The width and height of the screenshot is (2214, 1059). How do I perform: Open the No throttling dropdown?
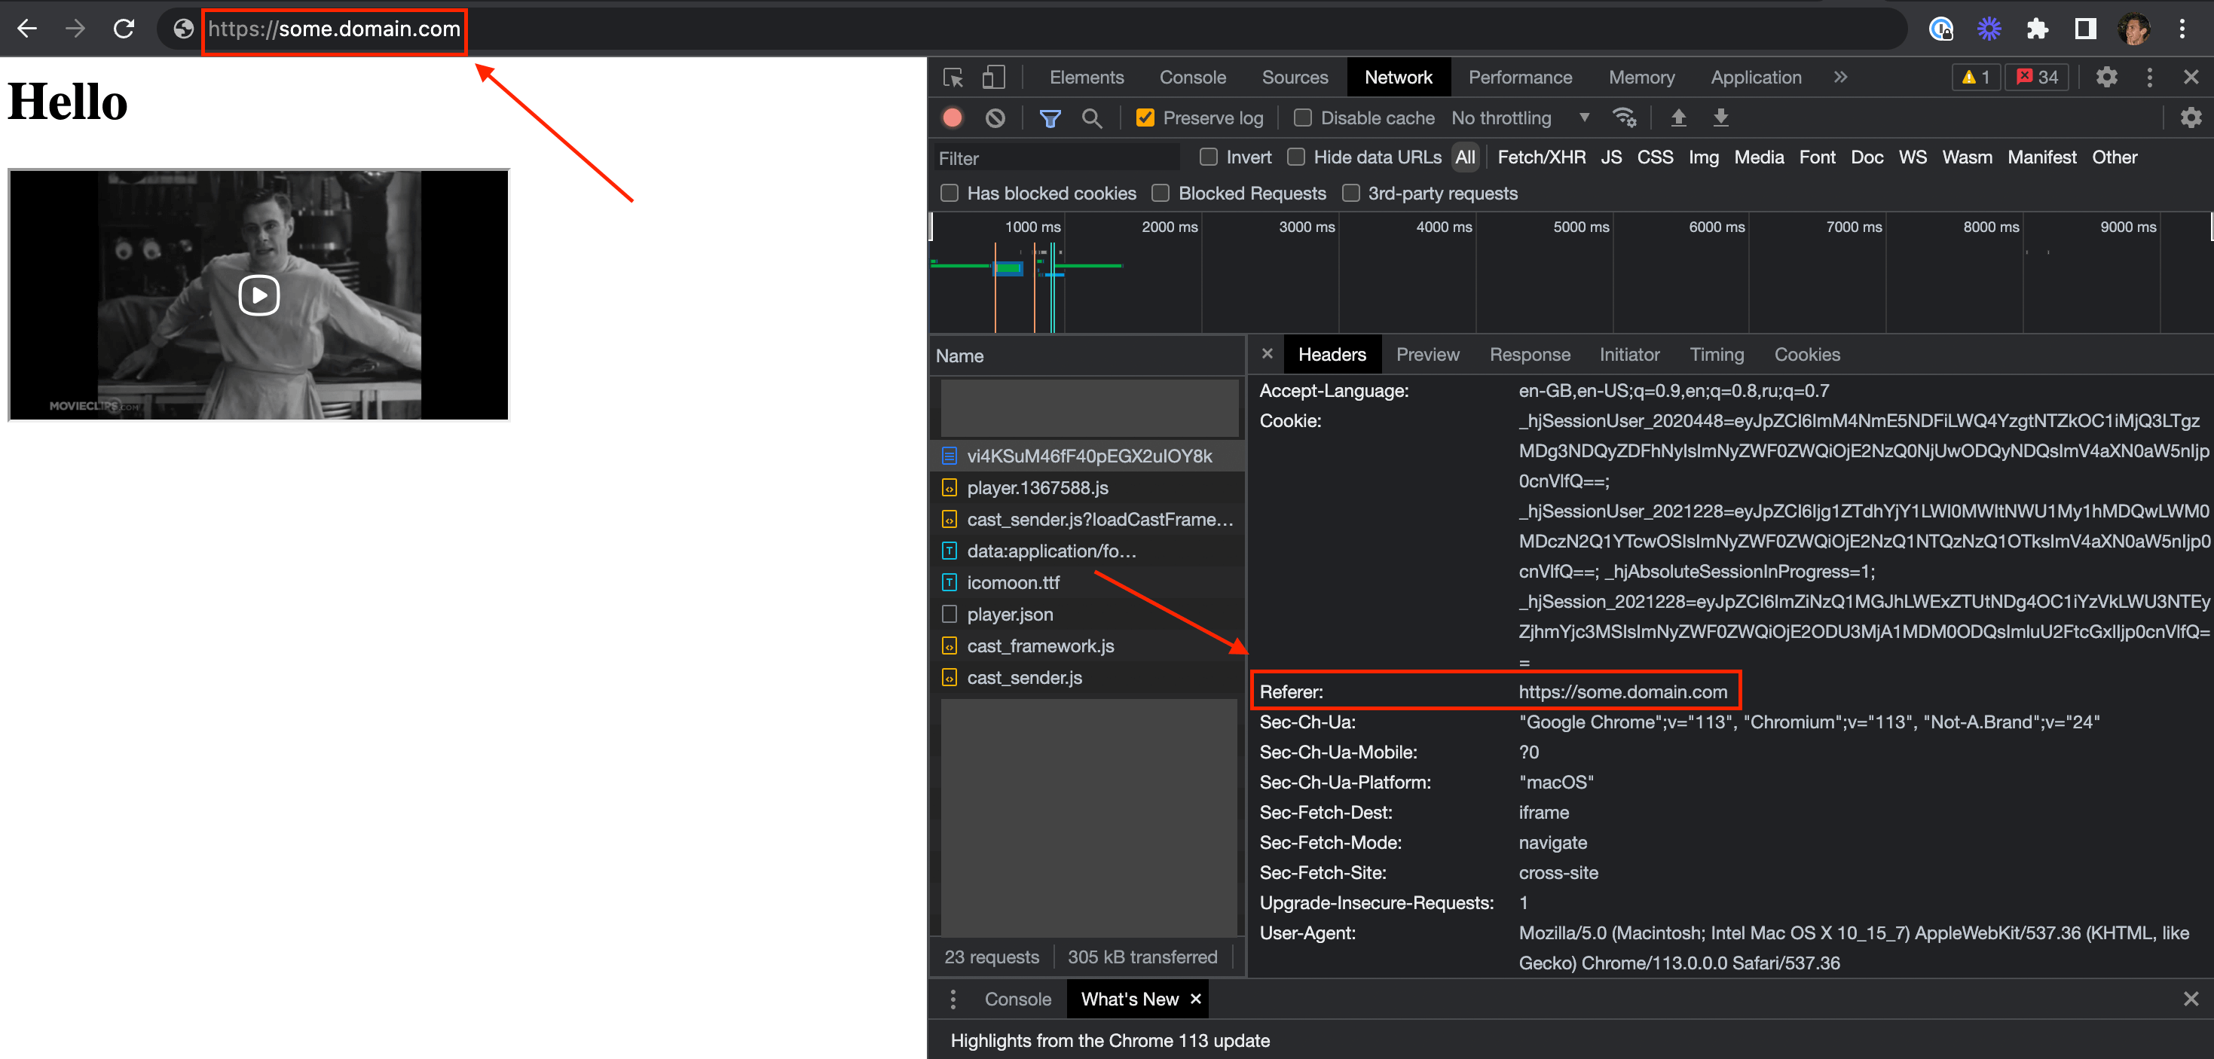1521,117
